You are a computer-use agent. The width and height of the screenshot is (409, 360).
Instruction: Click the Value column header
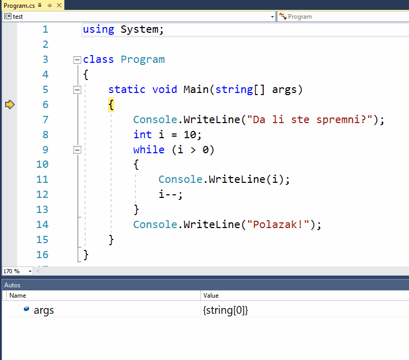[211, 295]
